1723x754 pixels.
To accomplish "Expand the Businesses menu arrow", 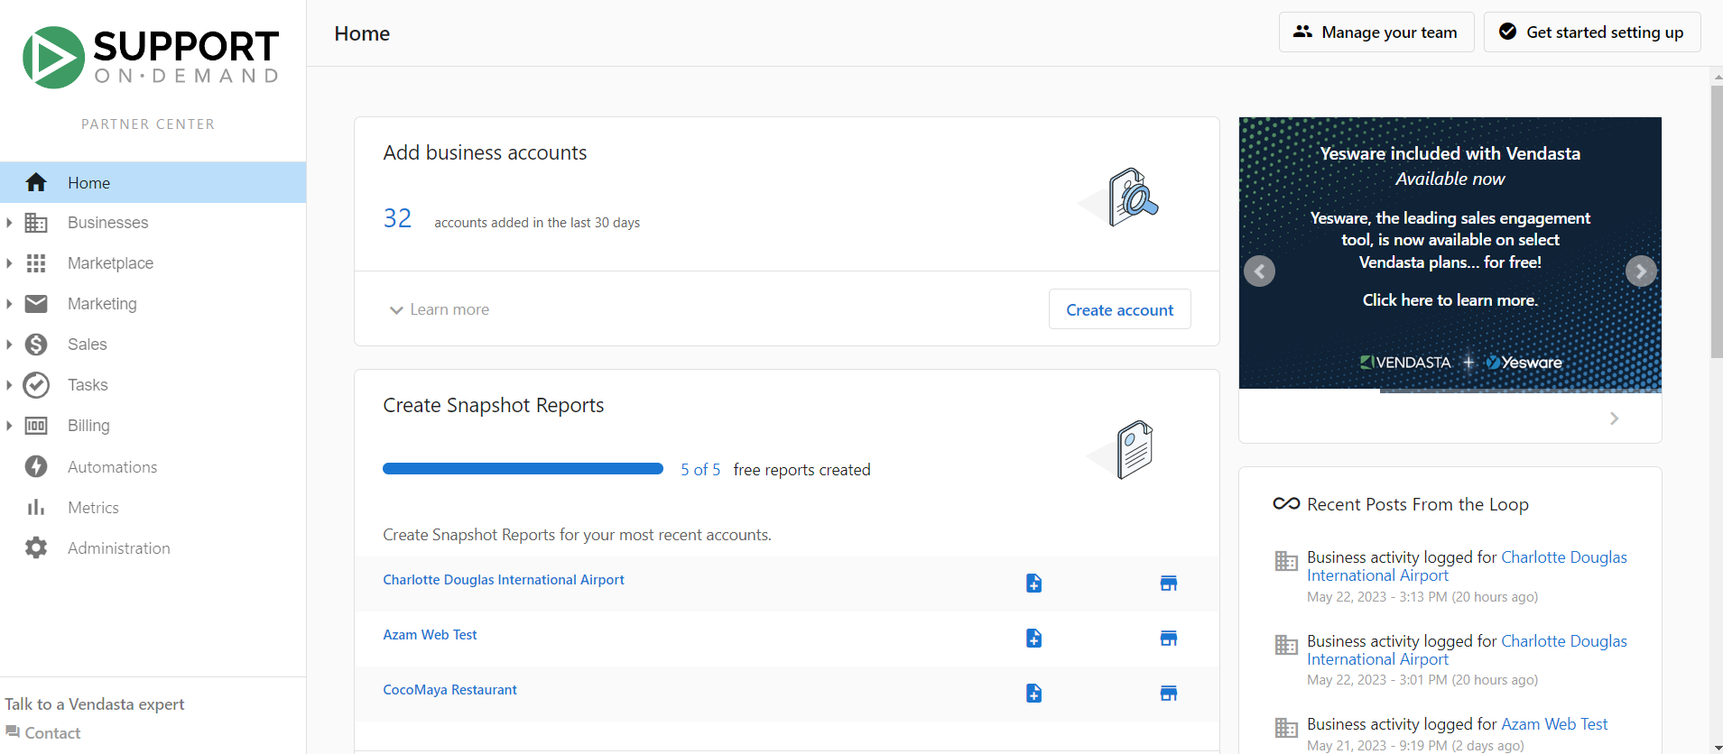I will coord(9,223).
